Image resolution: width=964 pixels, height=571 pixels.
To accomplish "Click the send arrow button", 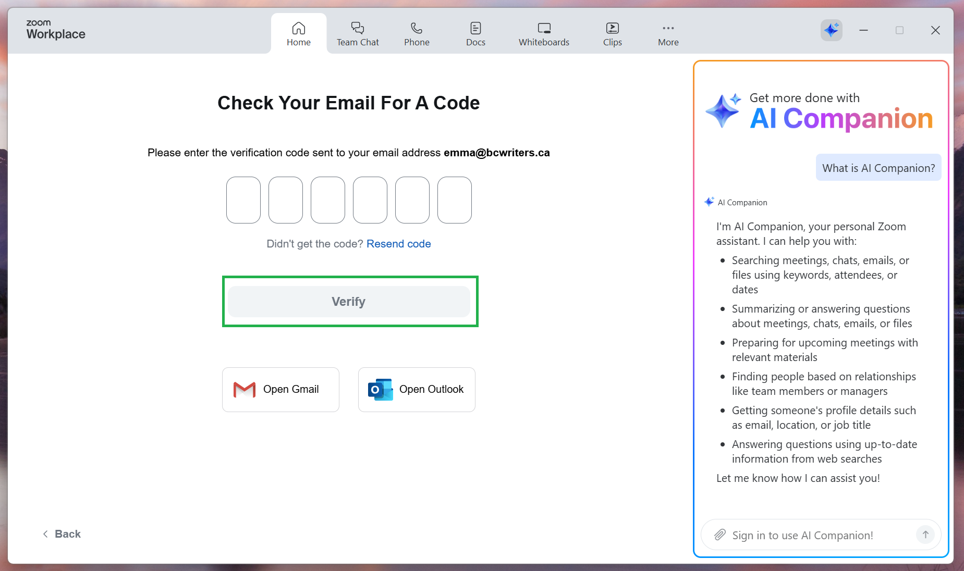I will pyautogui.click(x=925, y=535).
